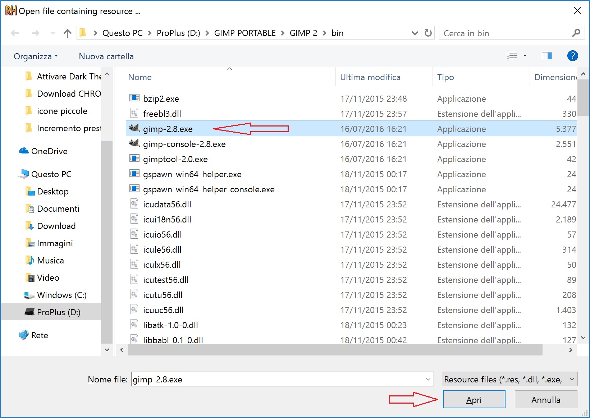Click Nuova cartella button

pos(106,56)
